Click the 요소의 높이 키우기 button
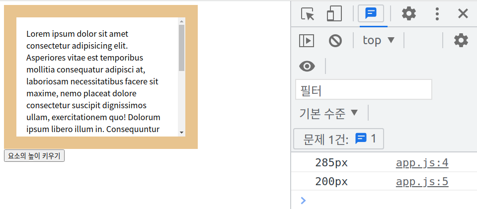The image size is (477, 209). pyautogui.click(x=34, y=156)
